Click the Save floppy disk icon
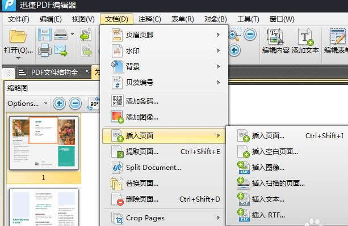 click(45, 35)
